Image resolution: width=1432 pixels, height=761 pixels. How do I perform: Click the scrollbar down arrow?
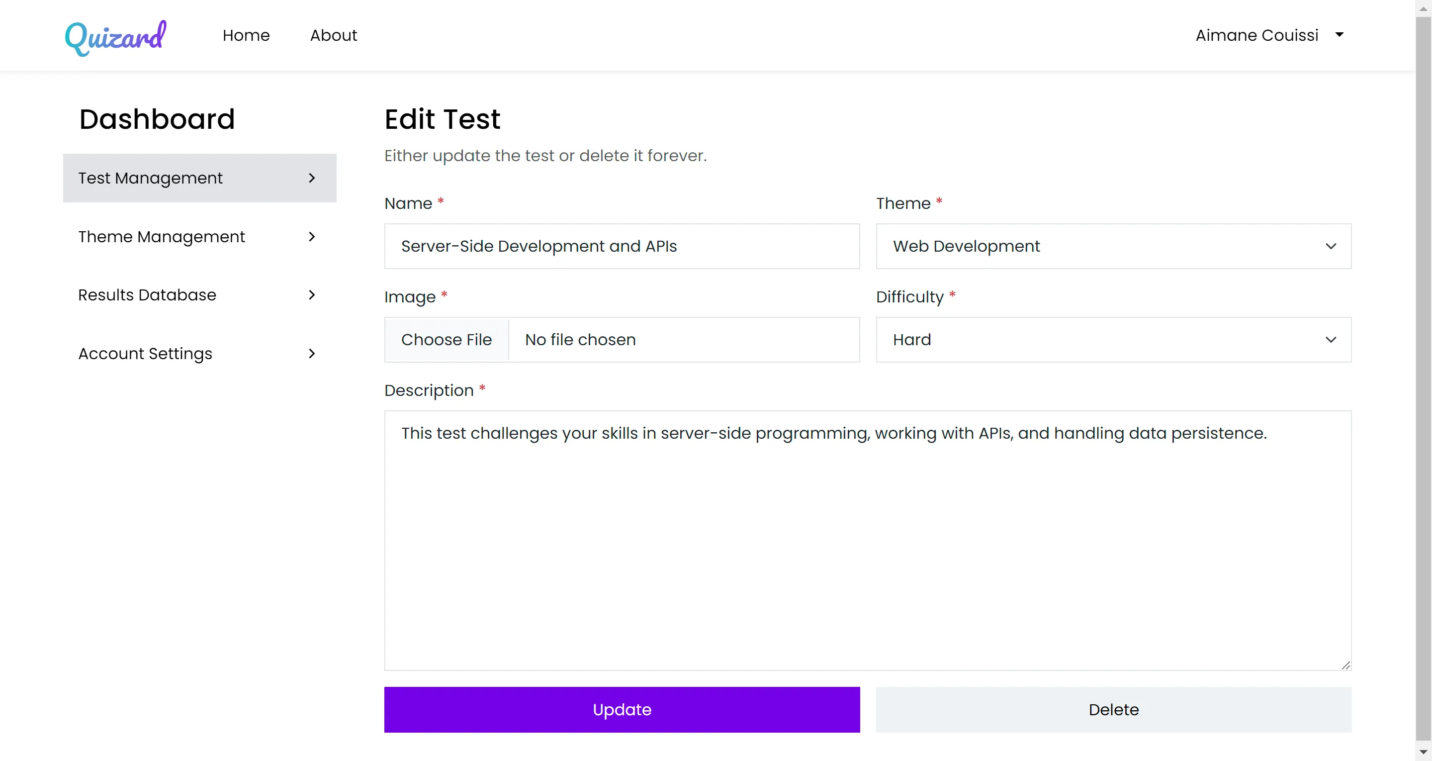(1423, 752)
